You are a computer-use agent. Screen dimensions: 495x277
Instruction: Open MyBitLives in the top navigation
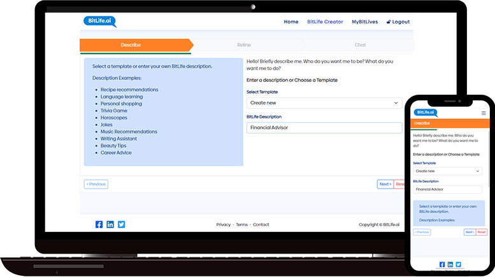click(364, 22)
